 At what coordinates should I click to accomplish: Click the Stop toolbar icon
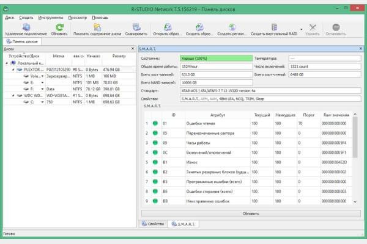click(x=336, y=27)
